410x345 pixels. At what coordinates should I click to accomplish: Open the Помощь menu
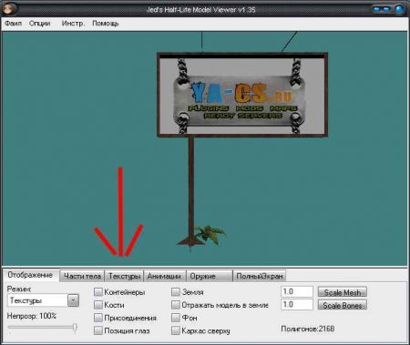(106, 24)
